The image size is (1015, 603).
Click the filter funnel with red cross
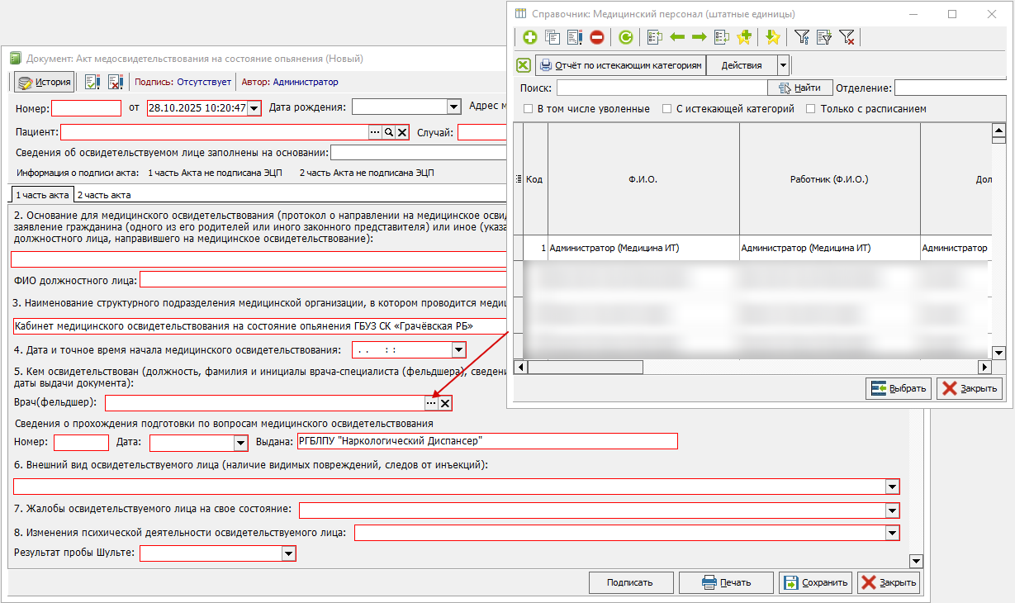point(847,37)
